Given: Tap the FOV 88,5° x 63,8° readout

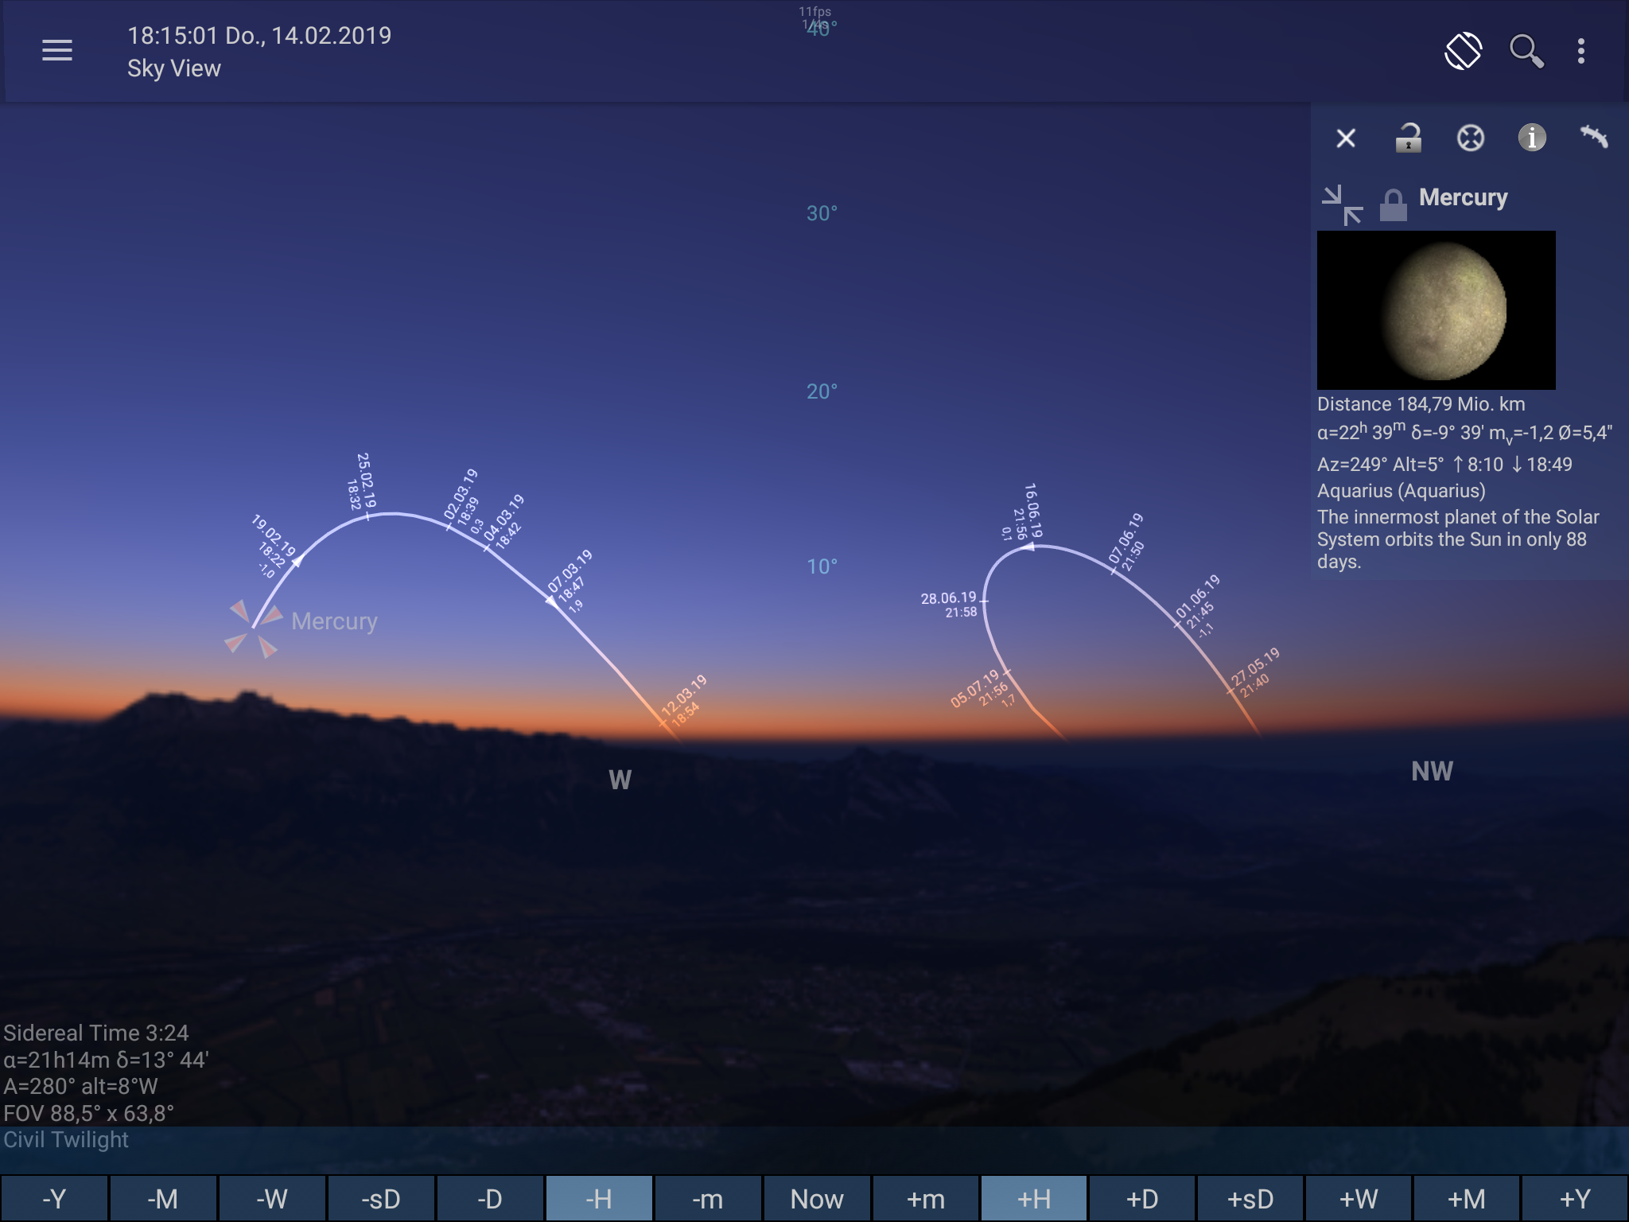Looking at the screenshot, I should (88, 1113).
